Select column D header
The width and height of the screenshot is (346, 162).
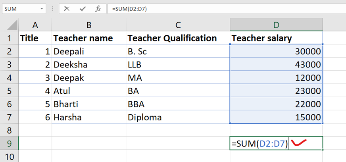(276, 25)
